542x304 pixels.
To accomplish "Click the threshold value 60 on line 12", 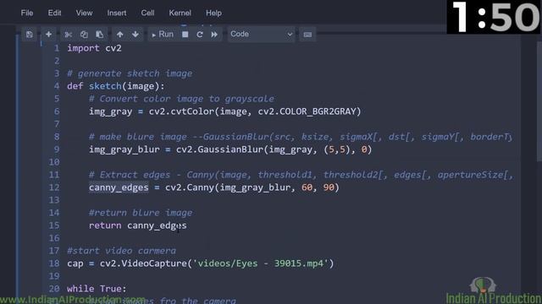I will pyautogui.click(x=307, y=187).
